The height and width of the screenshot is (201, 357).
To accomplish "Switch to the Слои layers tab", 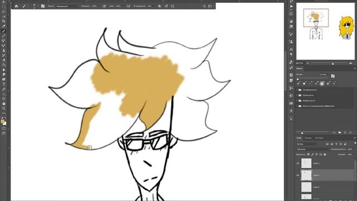I will 299,138.
